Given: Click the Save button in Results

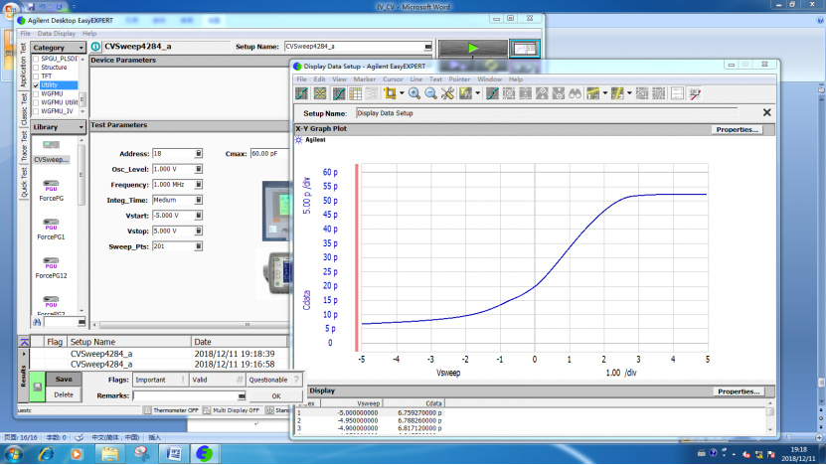Looking at the screenshot, I should pos(64,380).
